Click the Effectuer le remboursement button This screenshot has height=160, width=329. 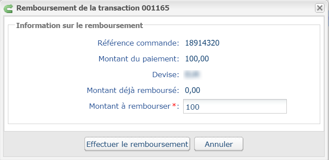tap(137, 144)
